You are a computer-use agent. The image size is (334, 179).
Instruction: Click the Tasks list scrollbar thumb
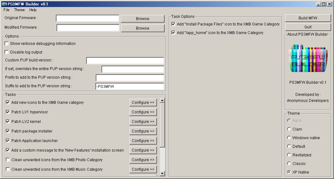tap(162, 125)
